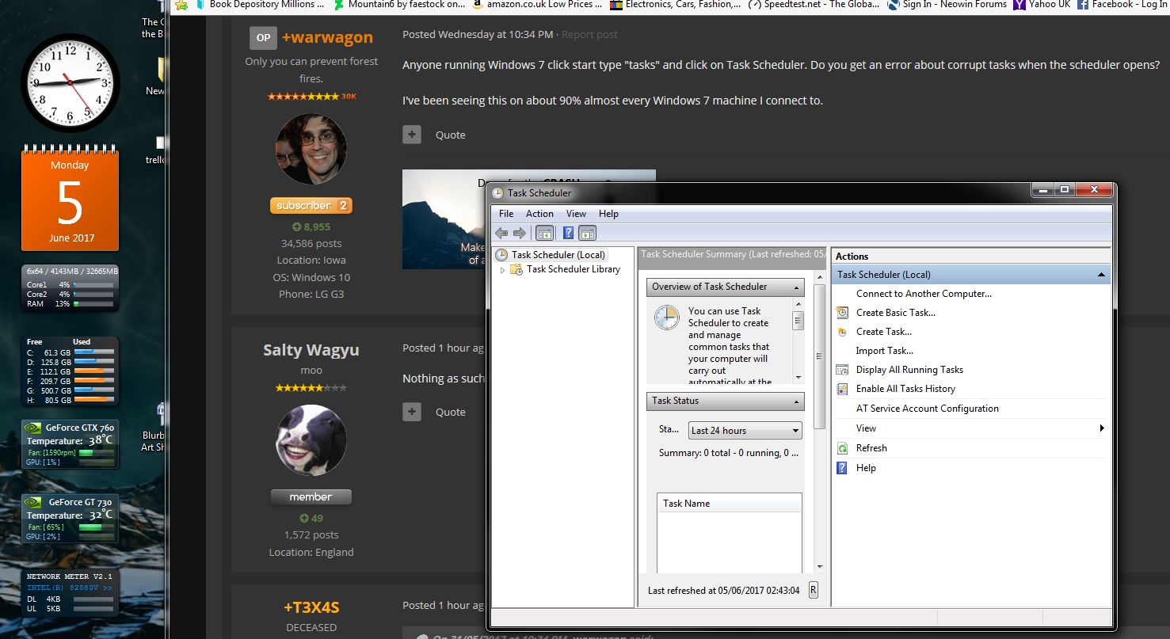Click the Create Basic Task icon in Actions pane
This screenshot has height=639, width=1170.
[x=842, y=312]
